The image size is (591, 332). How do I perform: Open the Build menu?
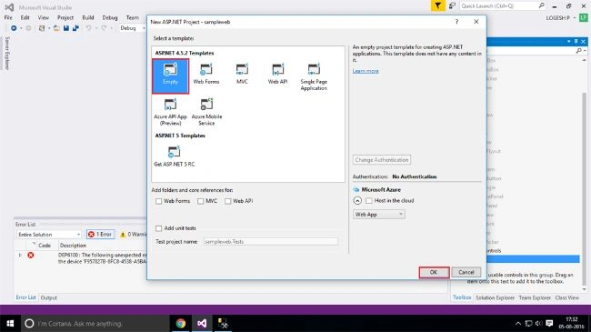point(88,17)
